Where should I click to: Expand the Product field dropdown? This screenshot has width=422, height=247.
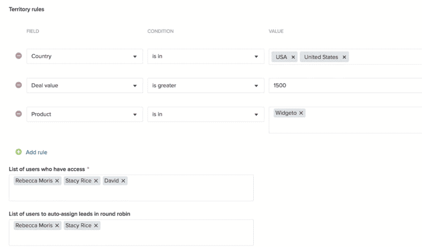point(84,114)
